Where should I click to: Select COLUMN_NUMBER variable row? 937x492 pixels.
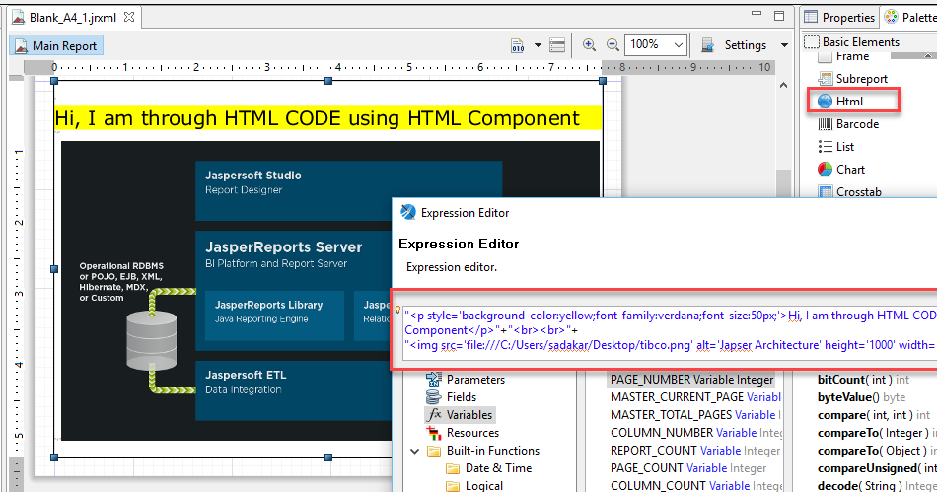point(694,432)
